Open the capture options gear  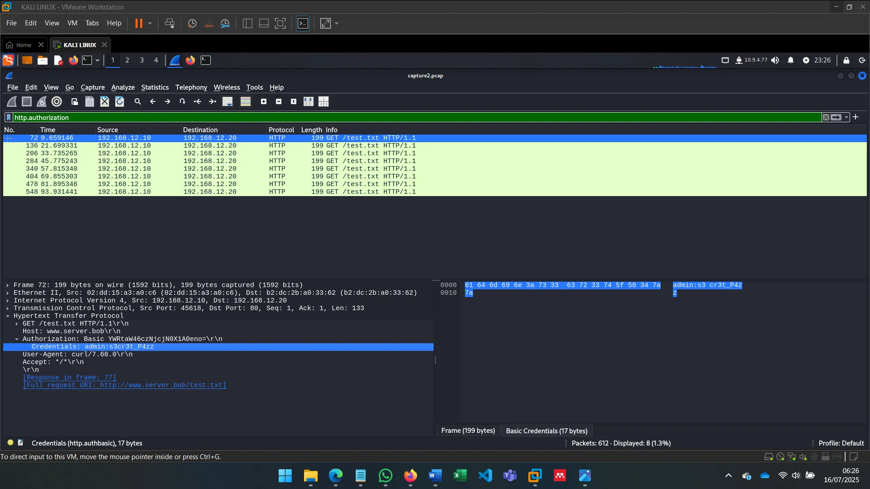56,101
